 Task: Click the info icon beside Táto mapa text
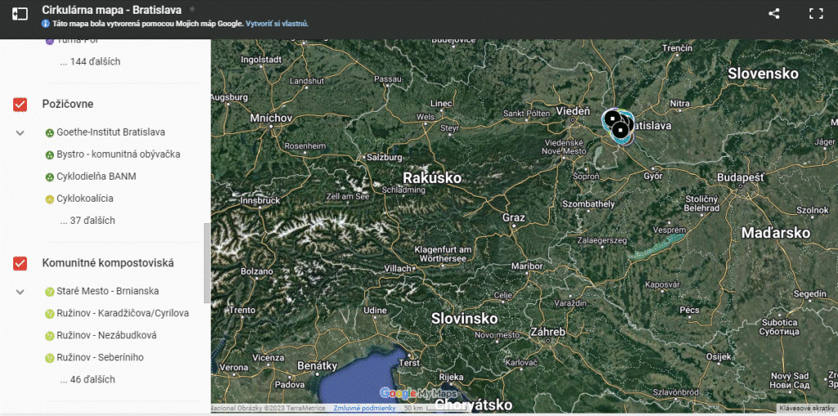(46, 24)
